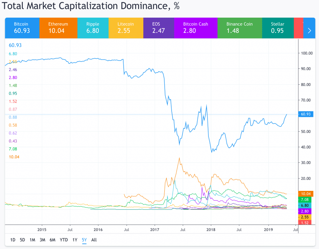319x249 pixels.
Task: Click the green 7.08 legend value
Action: pos(13,149)
